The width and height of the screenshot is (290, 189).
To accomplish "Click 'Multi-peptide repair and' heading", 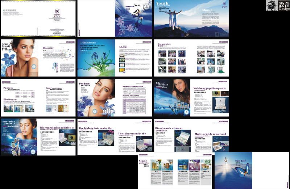I will point(210,134).
